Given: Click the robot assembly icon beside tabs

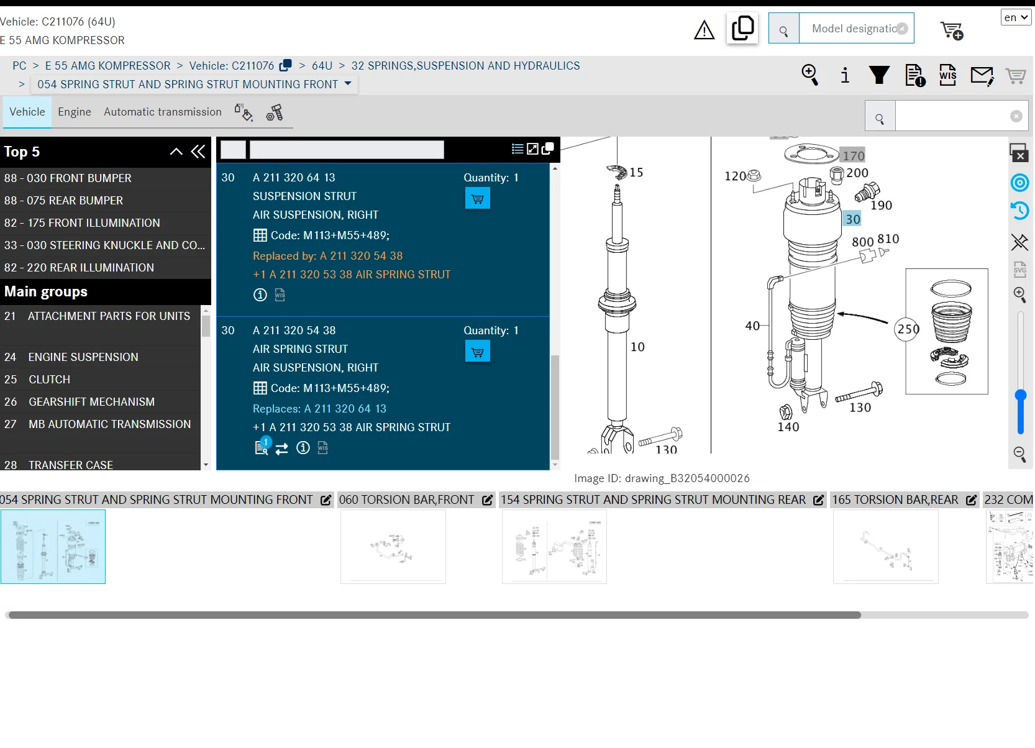Looking at the screenshot, I should tap(274, 112).
